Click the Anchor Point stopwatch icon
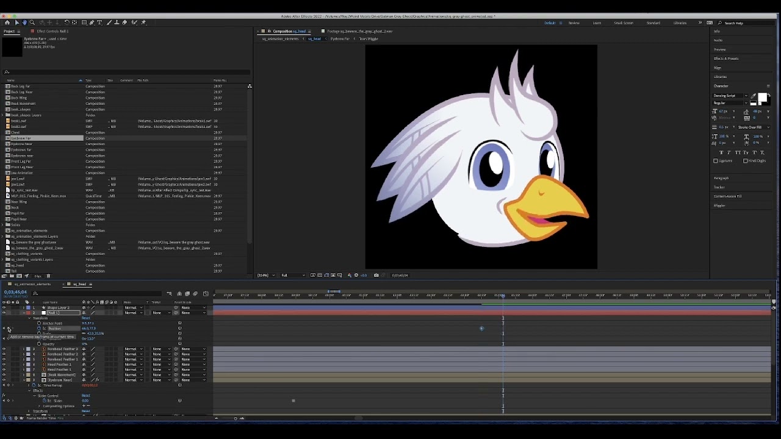The width and height of the screenshot is (781, 439). click(x=39, y=323)
